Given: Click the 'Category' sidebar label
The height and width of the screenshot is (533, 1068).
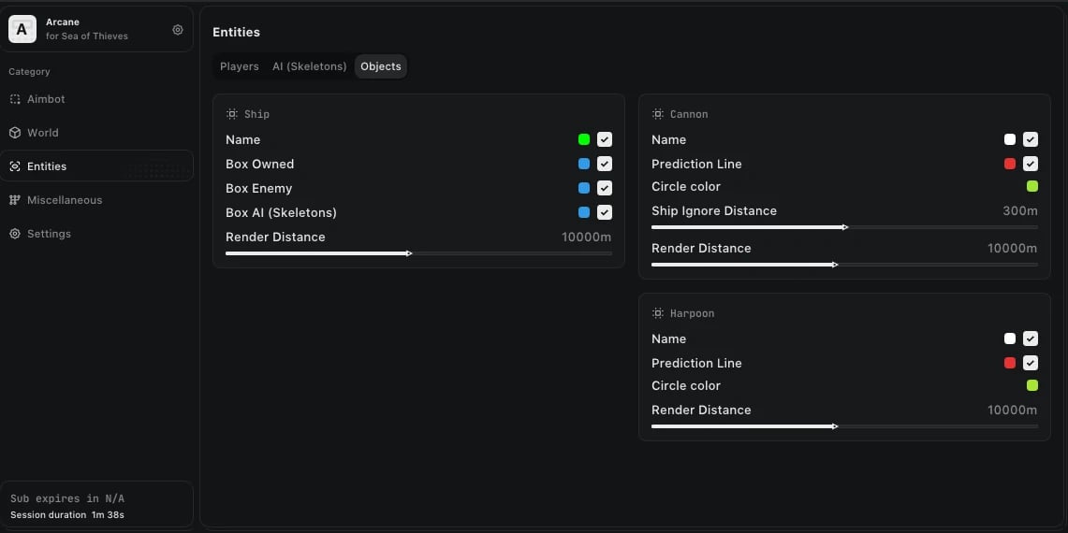Looking at the screenshot, I should coord(29,71).
